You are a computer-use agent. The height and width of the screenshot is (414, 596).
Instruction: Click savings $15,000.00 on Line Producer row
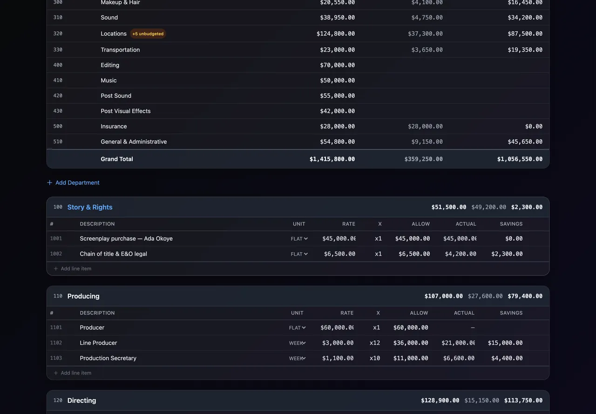tap(505, 343)
